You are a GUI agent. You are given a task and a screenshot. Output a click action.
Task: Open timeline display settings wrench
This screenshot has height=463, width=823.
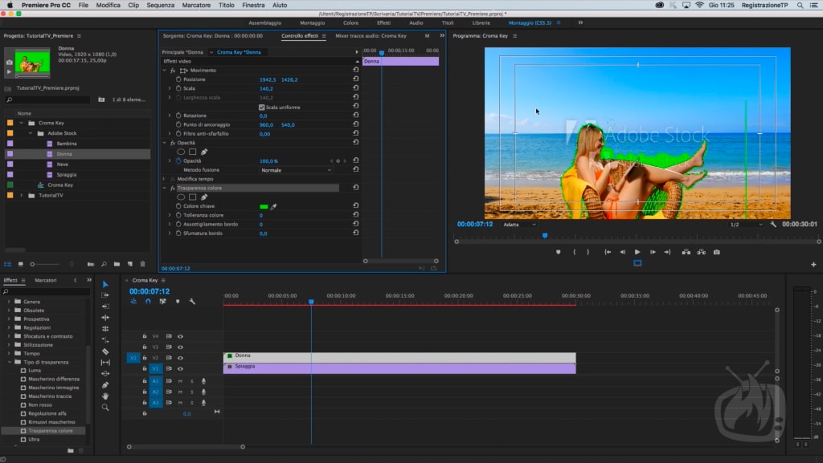[192, 301]
